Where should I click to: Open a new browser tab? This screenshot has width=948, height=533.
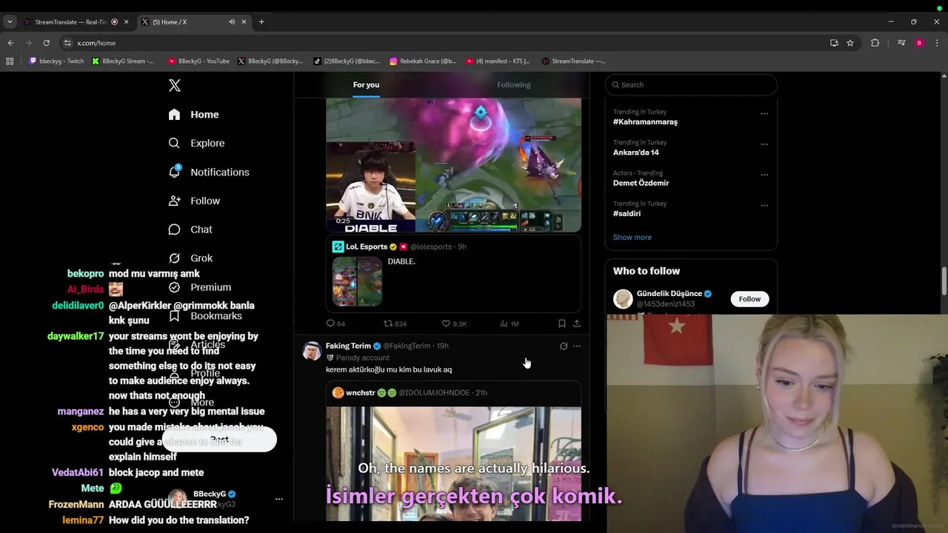tap(261, 22)
